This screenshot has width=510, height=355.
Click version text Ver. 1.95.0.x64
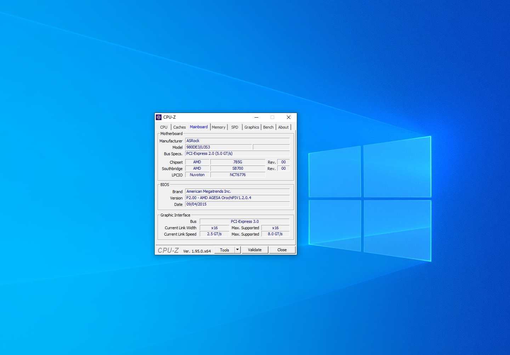pyautogui.click(x=197, y=251)
